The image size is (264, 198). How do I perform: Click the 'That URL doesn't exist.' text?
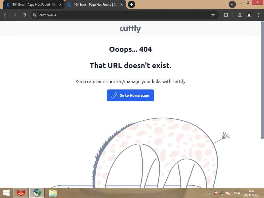[130, 65]
